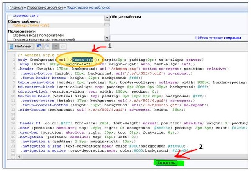This screenshot has width=251, height=171.
Task: Click the td.side-block selector on line 9
Action: 33,91
